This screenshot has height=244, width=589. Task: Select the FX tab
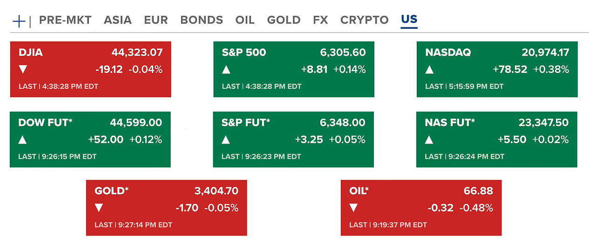(x=320, y=20)
